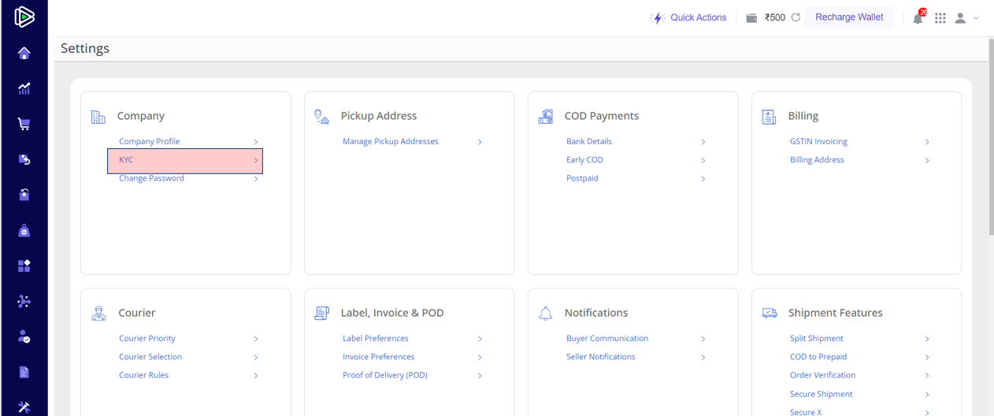
Task: Click the Shiprocket logo at top left
Action: coord(24,17)
